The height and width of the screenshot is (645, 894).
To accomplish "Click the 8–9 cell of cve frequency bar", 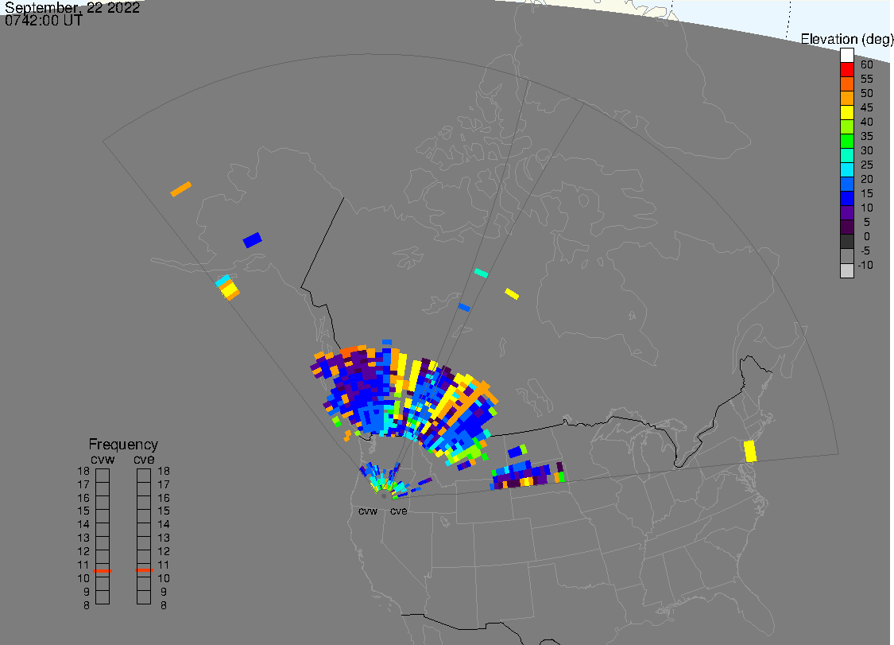I will coord(144,597).
